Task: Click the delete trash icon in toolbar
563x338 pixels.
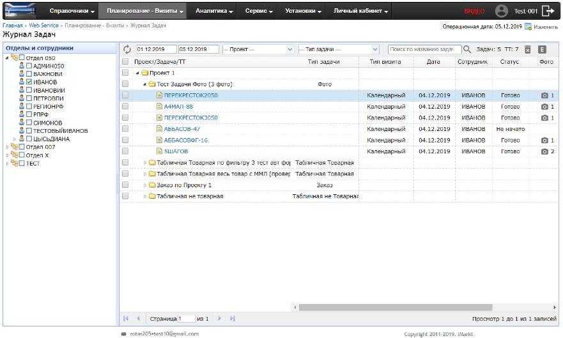Action: pyautogui.click(x=527, y=49)
